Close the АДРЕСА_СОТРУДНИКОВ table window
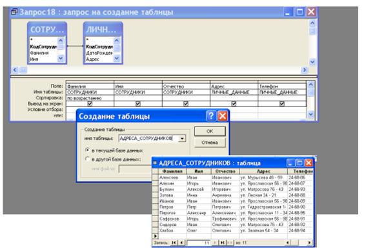 [309, 163]
